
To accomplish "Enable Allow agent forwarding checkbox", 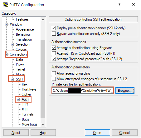I will (54, 73).
